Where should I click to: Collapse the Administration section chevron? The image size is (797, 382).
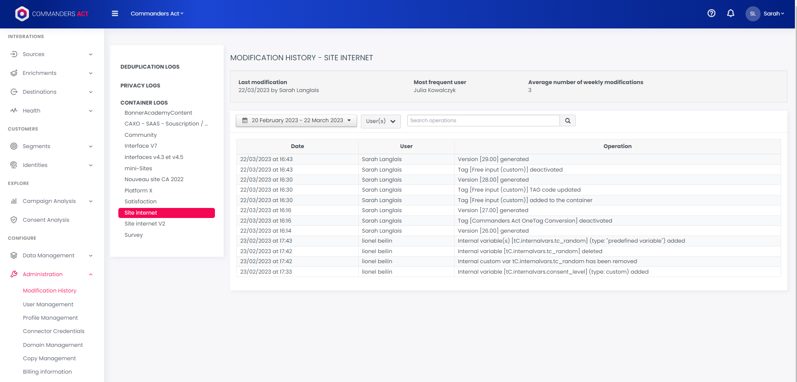click(x=91, y=274)
